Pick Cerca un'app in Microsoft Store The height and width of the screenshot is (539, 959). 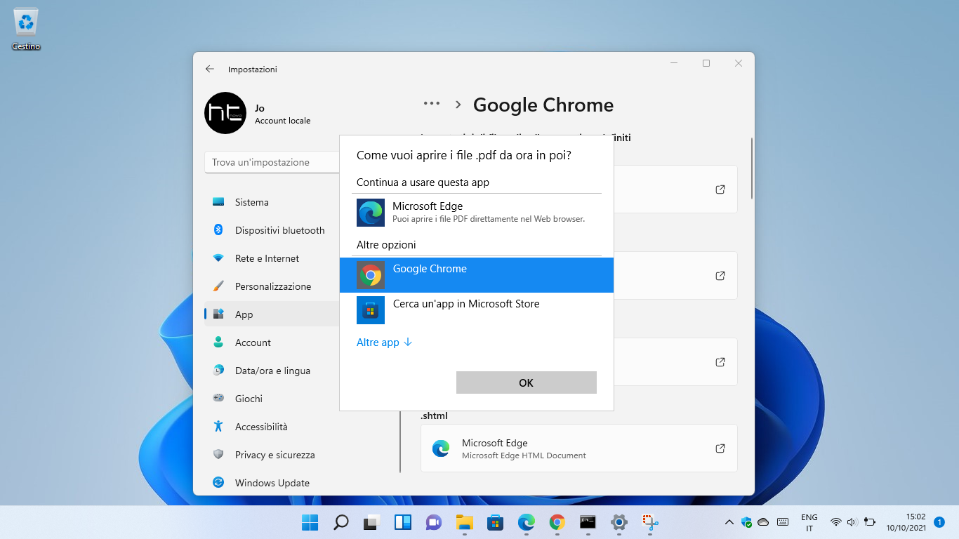tap(476, 310)
